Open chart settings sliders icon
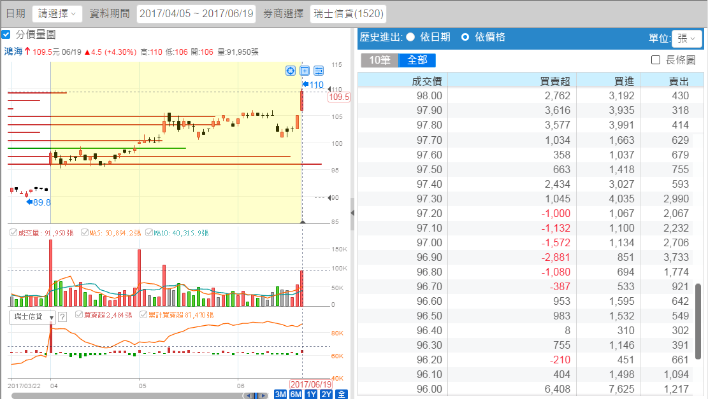 319,71
